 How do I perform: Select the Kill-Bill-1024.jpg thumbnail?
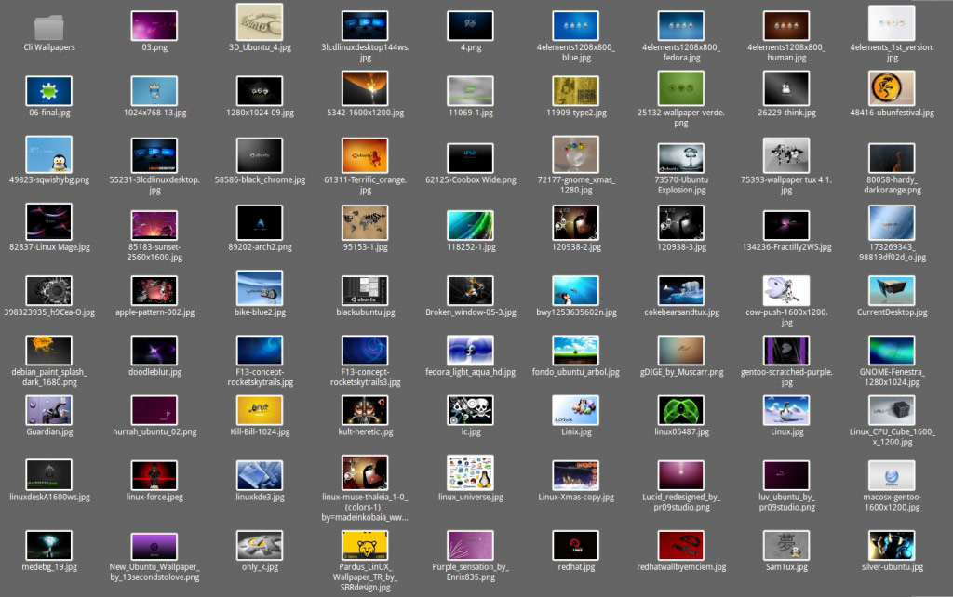point(259,409)
